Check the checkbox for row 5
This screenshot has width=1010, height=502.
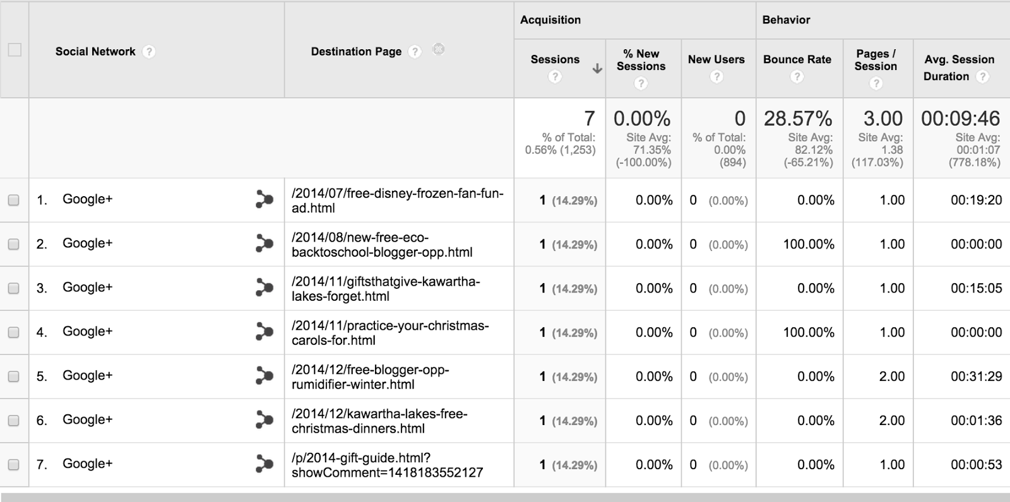click(13, 376)
